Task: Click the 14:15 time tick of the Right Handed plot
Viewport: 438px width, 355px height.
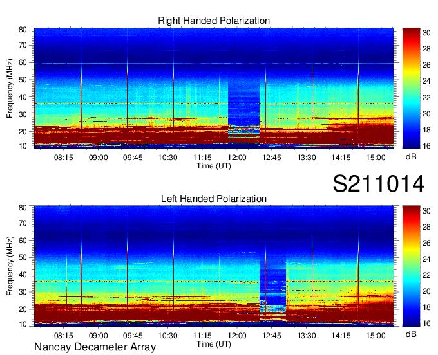Action: (x=341, y=158)
